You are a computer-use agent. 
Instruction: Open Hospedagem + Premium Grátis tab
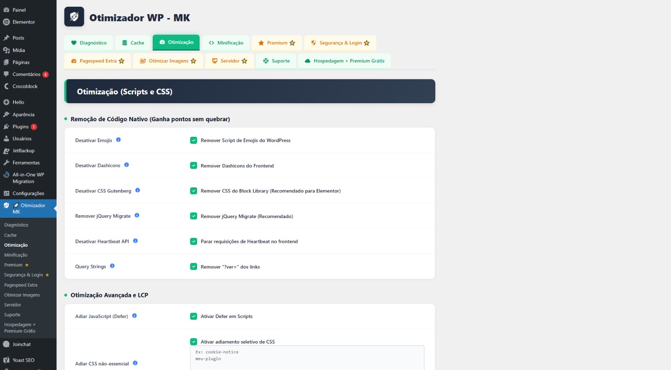click(345, 61)
